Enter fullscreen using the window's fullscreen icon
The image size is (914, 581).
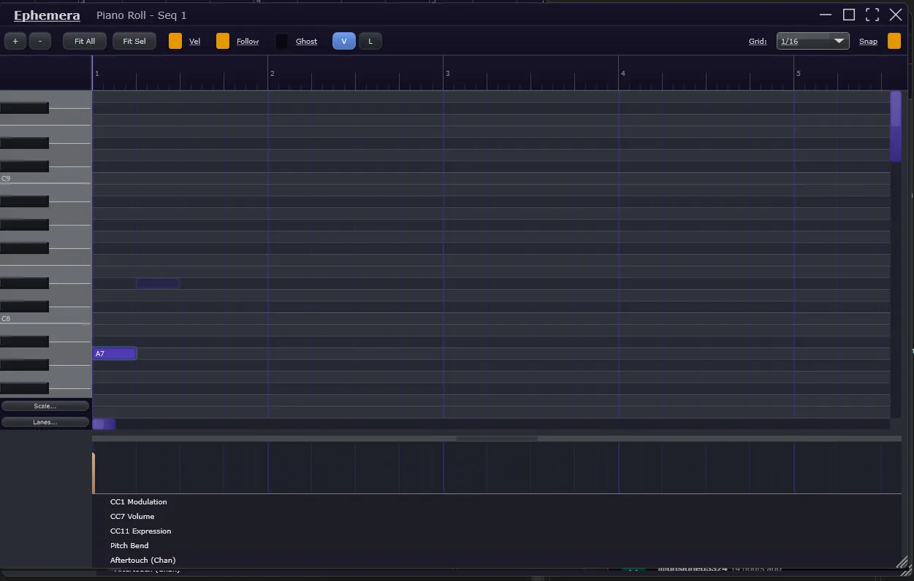pos(872,15)
